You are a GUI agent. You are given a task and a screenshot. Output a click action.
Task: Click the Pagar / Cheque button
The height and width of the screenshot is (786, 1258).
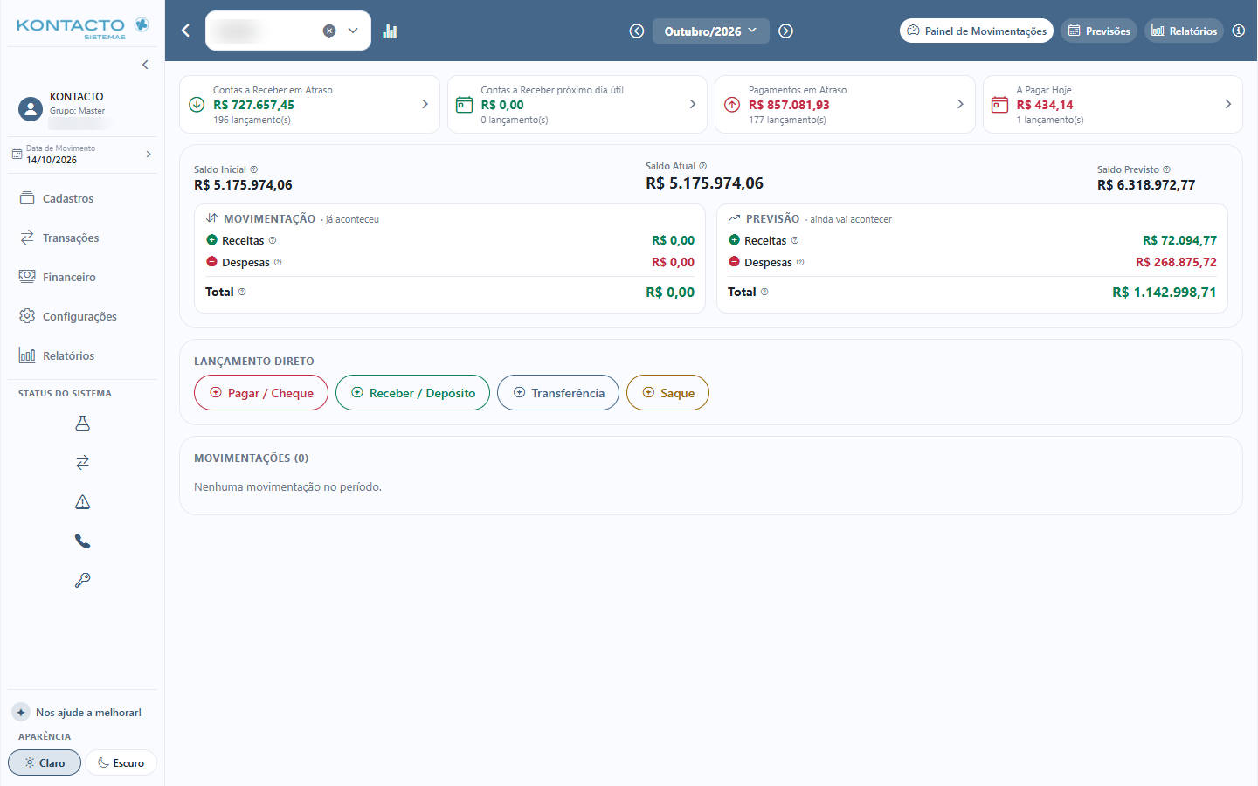click(261, 393)
